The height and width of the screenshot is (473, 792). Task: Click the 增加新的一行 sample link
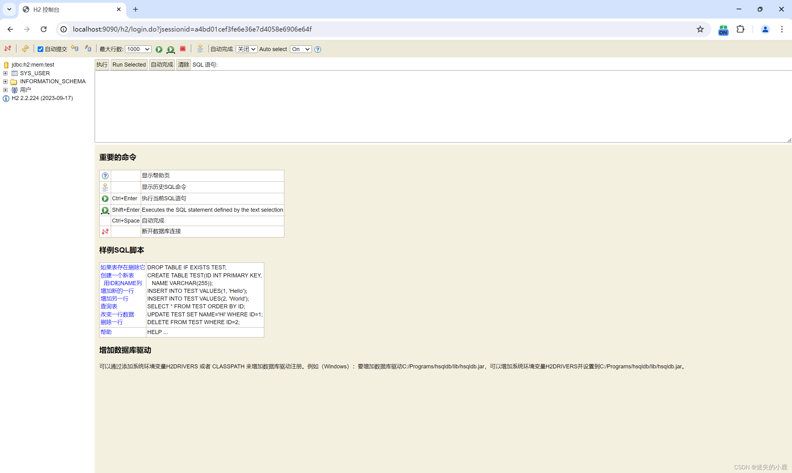117,291
